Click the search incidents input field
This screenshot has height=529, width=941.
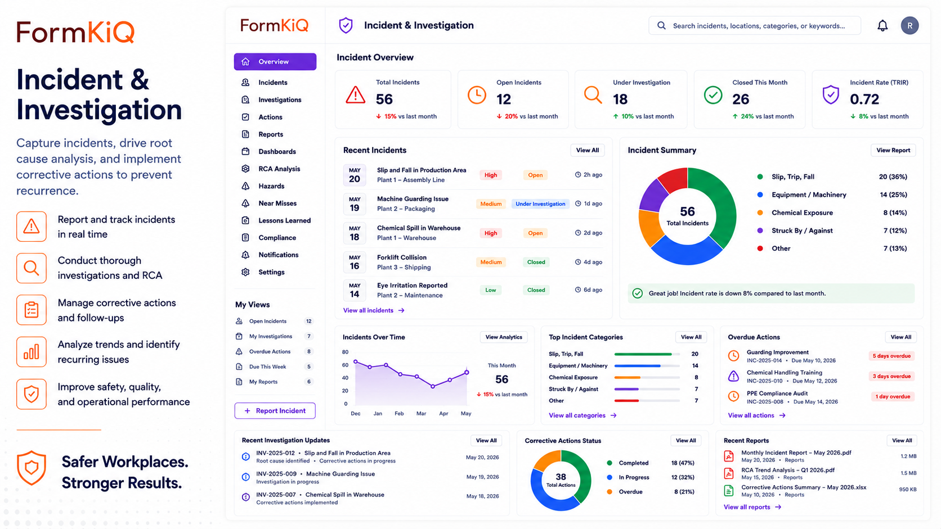755,25
